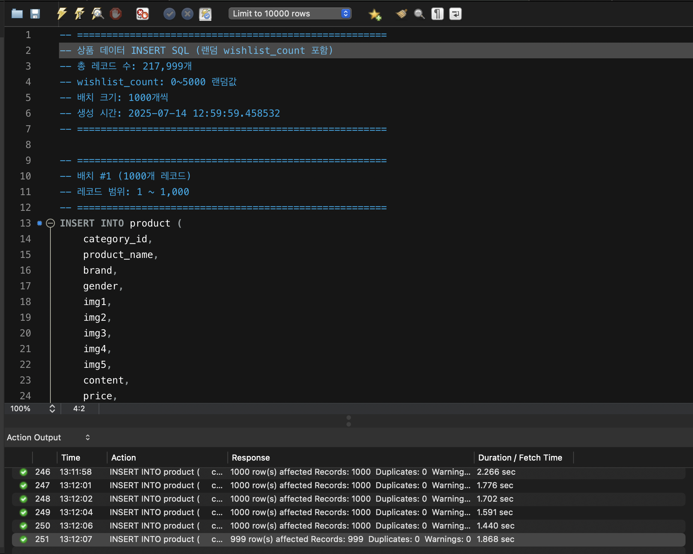
Task: Click the 생성 시간 timestamp comment line
Action: (170, 113)
